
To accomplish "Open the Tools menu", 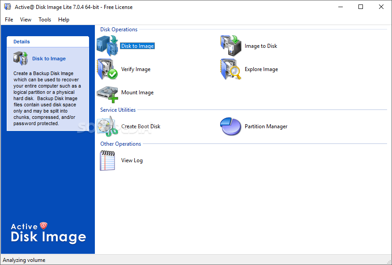I will click(45, 20).
